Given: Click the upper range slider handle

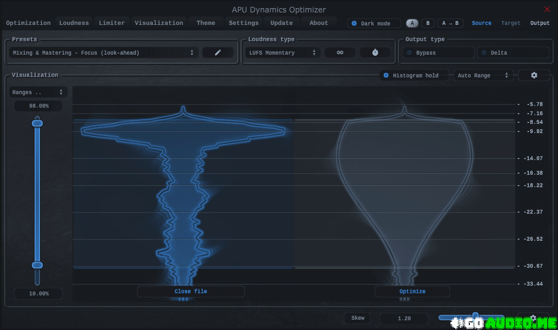Looking at the screenshot, I should pos(37,123).
